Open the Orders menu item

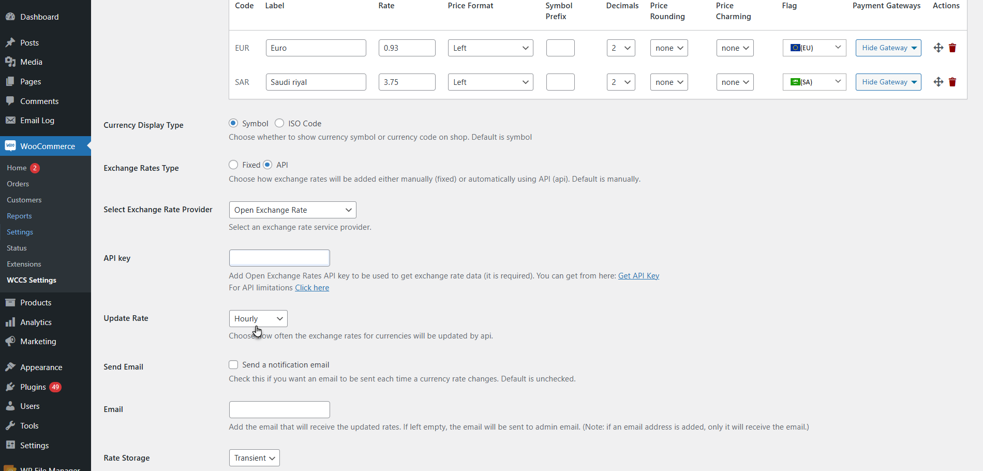click(18, 184)
